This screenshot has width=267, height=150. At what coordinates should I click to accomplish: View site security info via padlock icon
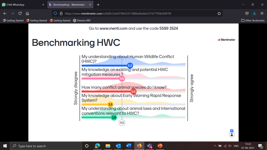pos(61,14)
